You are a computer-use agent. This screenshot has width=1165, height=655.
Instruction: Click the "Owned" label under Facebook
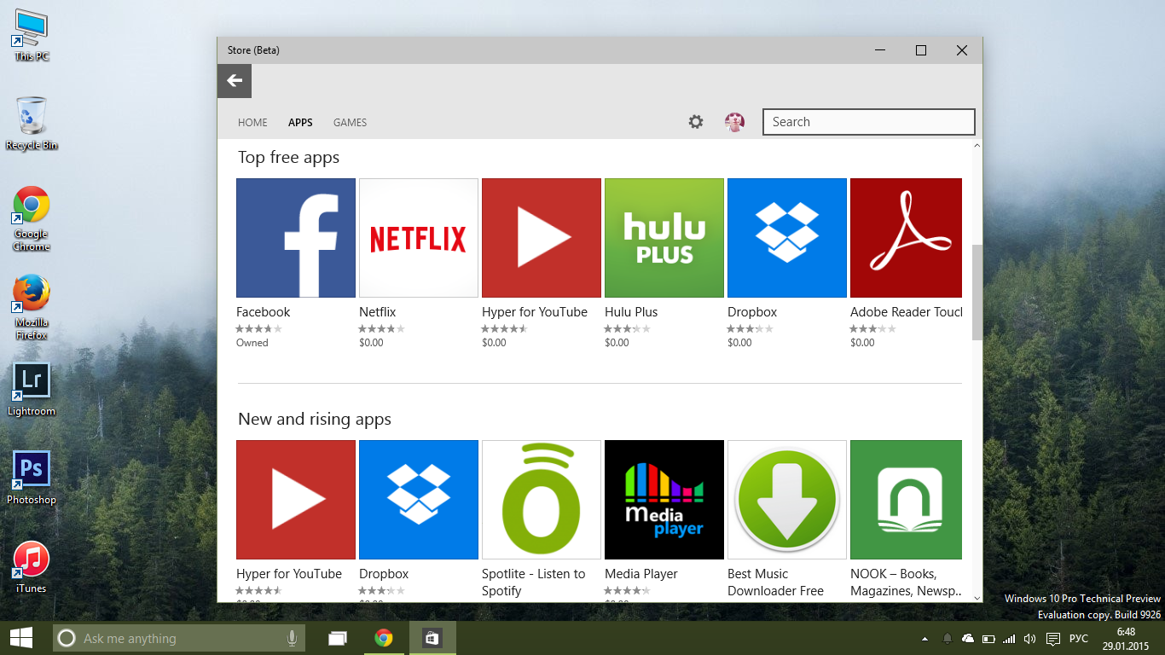[252, 343]
